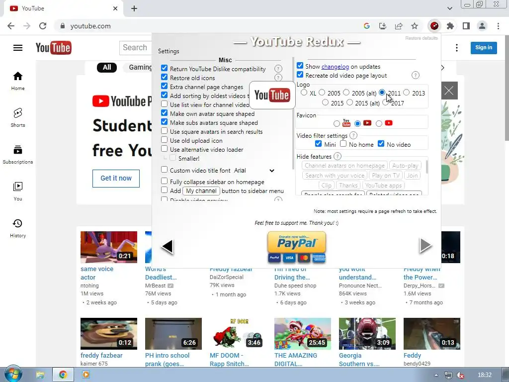Select 2013 logo radio button
Image resolution: width=509 pixels, height=382 pixels.
407,93
